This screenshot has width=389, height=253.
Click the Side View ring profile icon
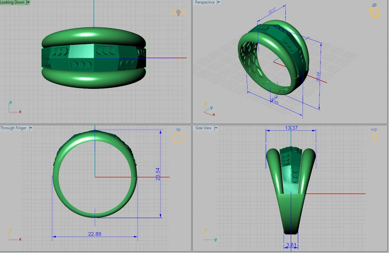click(374, 136)
